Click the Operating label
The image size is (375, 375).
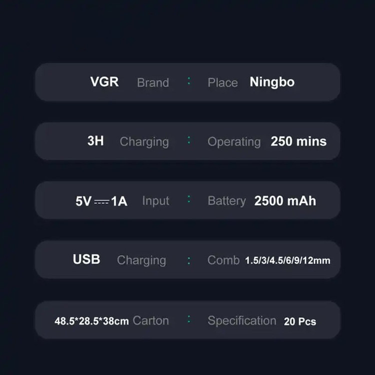pos(234,141)
